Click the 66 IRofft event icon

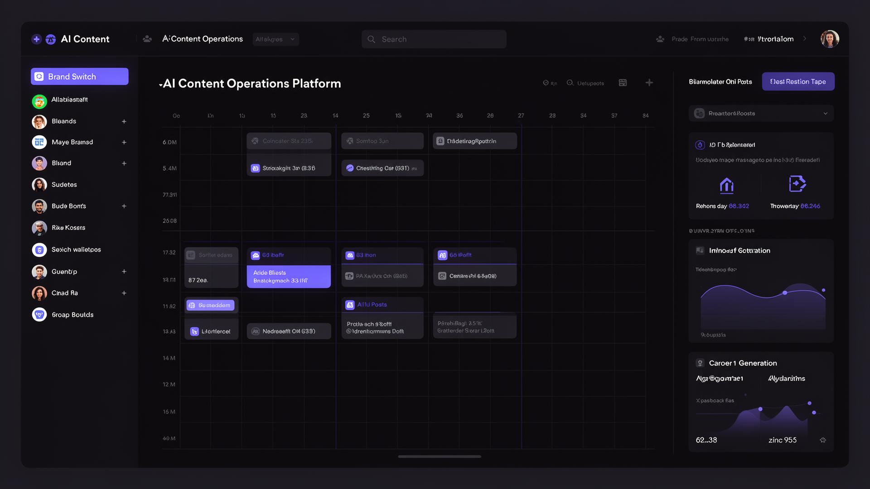point(443,255)
